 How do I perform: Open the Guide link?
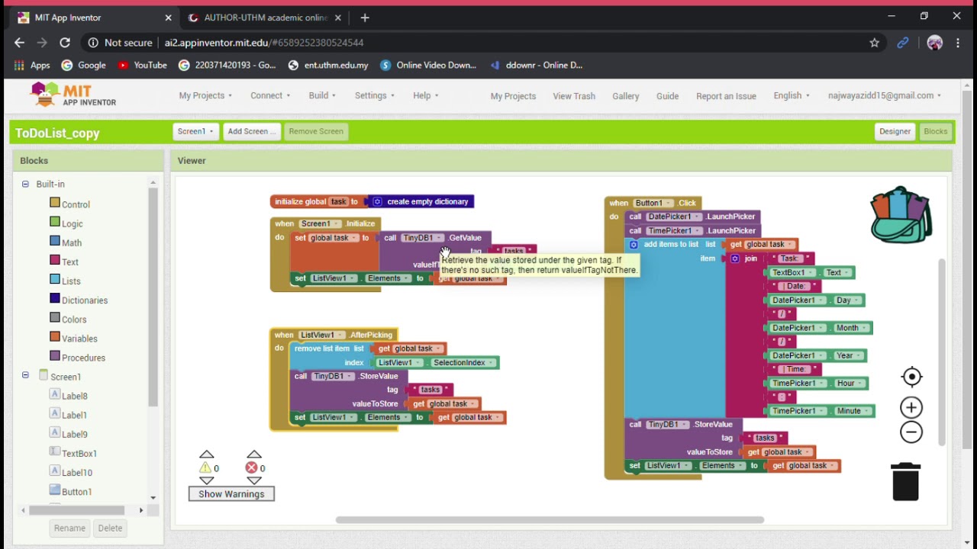click(x=667, y=96)
